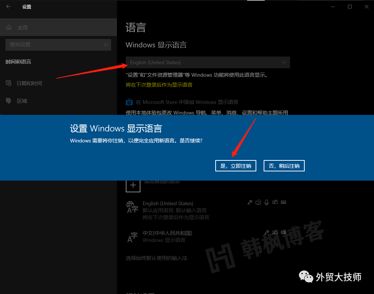This screenshot has height=294, width=374.
Task: Maximize the Settings window
Action: tap(350, 7)
